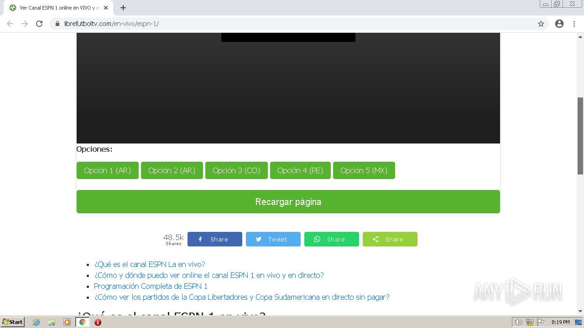Click the video player area
The height and width of the screenshot is (328, 584).
288,88
